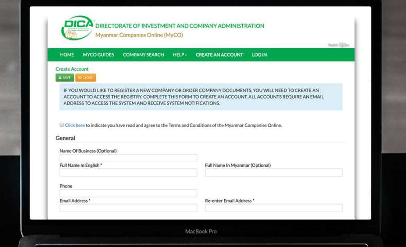Click the orange CLOSE button
406x247 pixels.
point(85,78)
